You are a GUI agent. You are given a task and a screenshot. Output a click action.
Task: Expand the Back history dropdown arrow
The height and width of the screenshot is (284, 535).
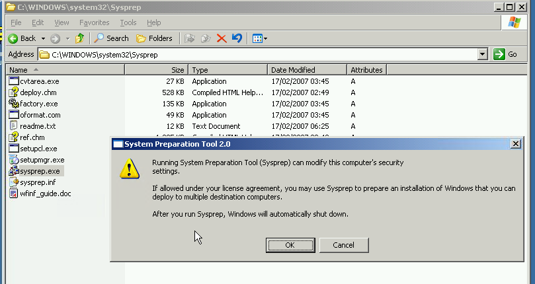coord(43,38)
